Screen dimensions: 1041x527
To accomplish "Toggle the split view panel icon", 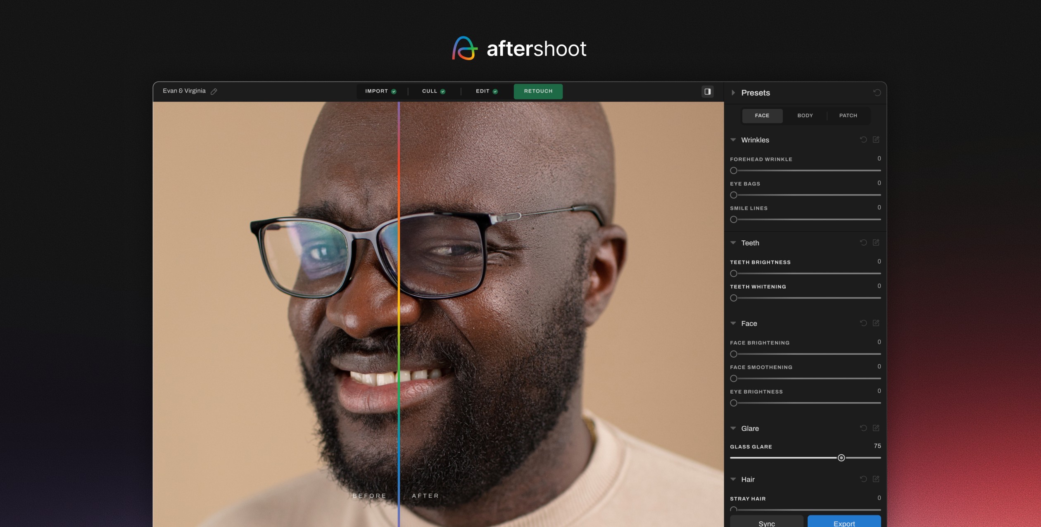I will pyautogui.click(x=707, y=91).
